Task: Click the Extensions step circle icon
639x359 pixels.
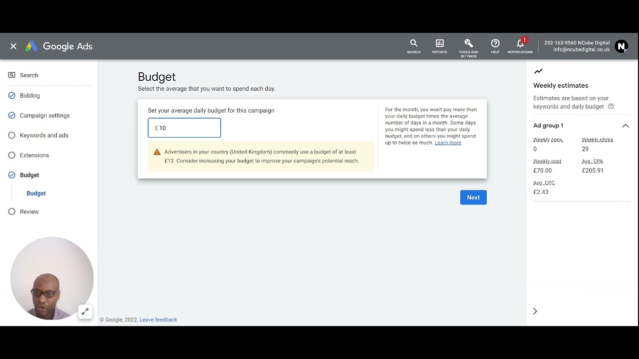Action: click(11, 155)
